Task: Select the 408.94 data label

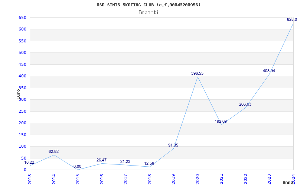Action: click(x=269, y=71)
